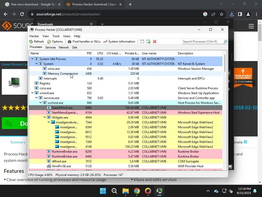Open the View menu
The image size is (262, 197).
[46, 36]
